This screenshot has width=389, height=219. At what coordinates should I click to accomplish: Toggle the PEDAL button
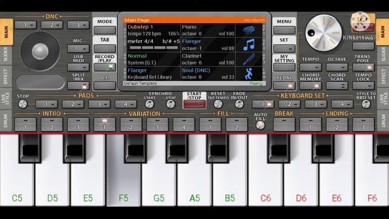point(284,86)
